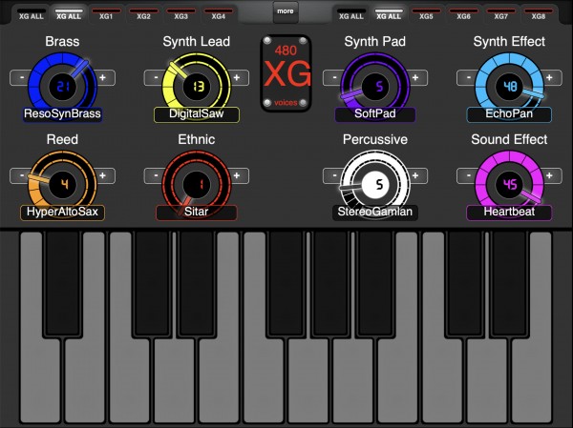Switch to the XG3 tab

[180, 14]
